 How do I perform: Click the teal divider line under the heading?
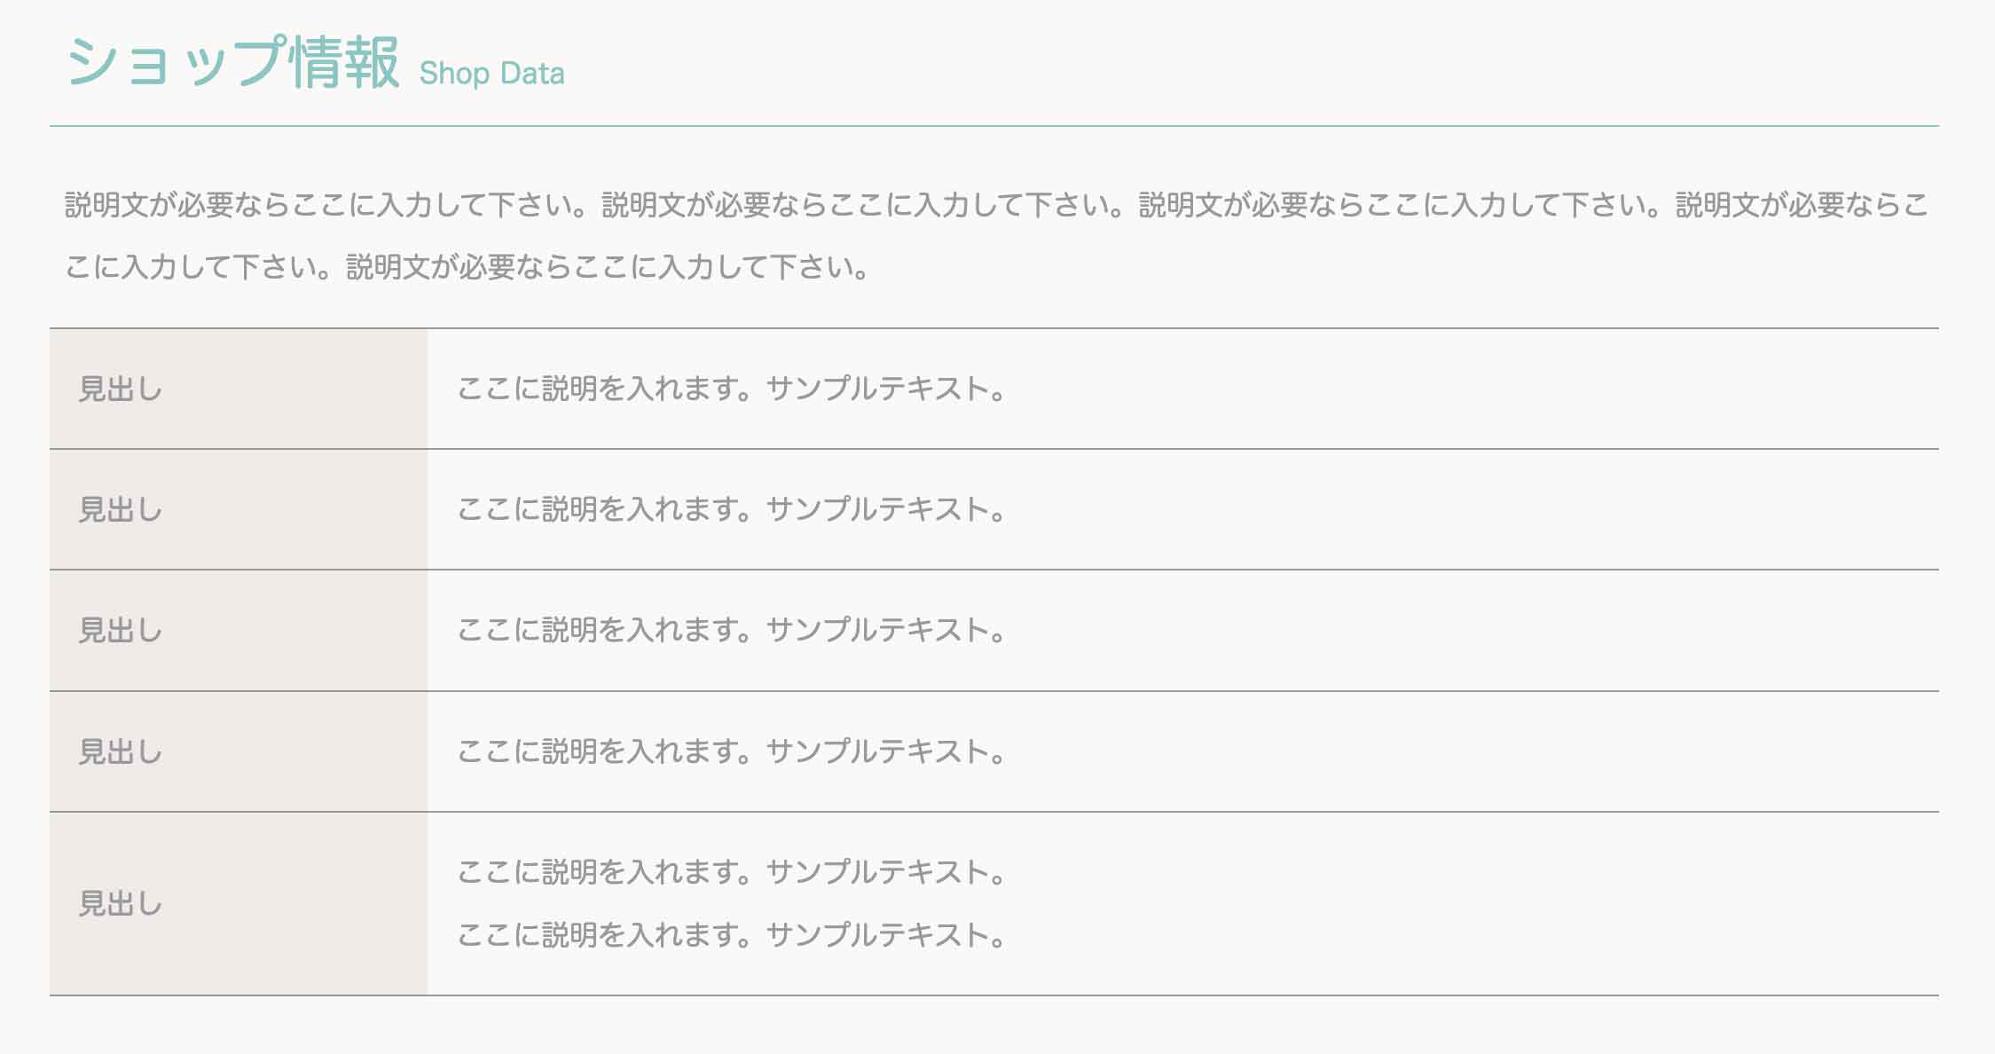(994, 126)
